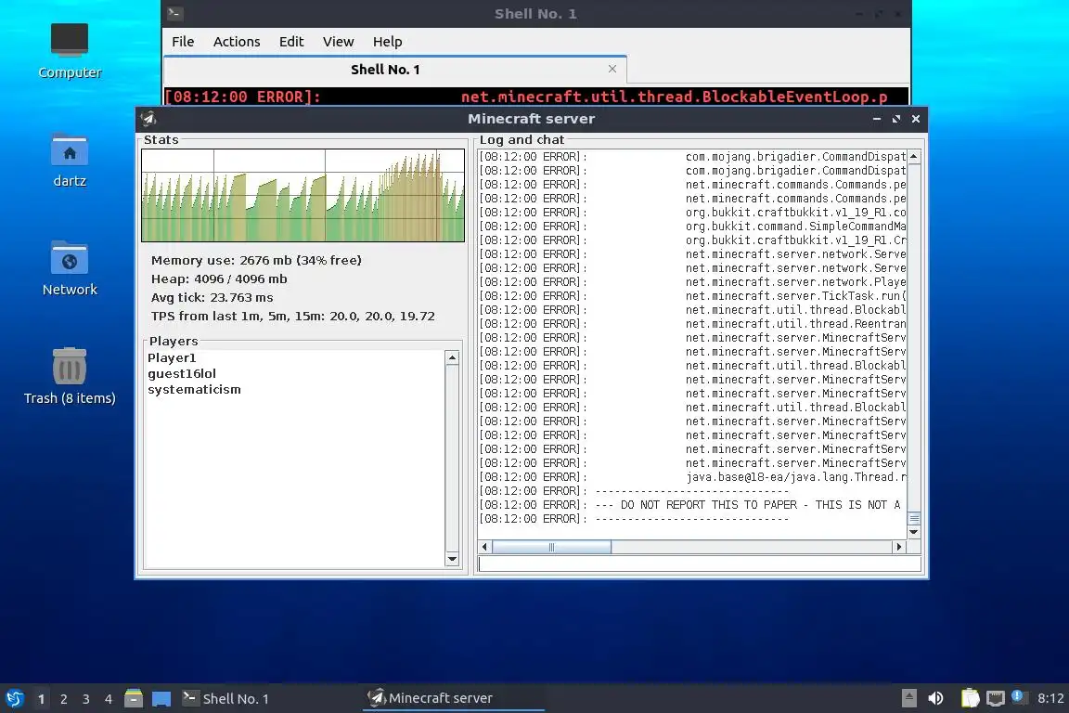Open the start menu bird icon in taskbar
This screenshot has width=1069, height=713.
click(14, 698)
